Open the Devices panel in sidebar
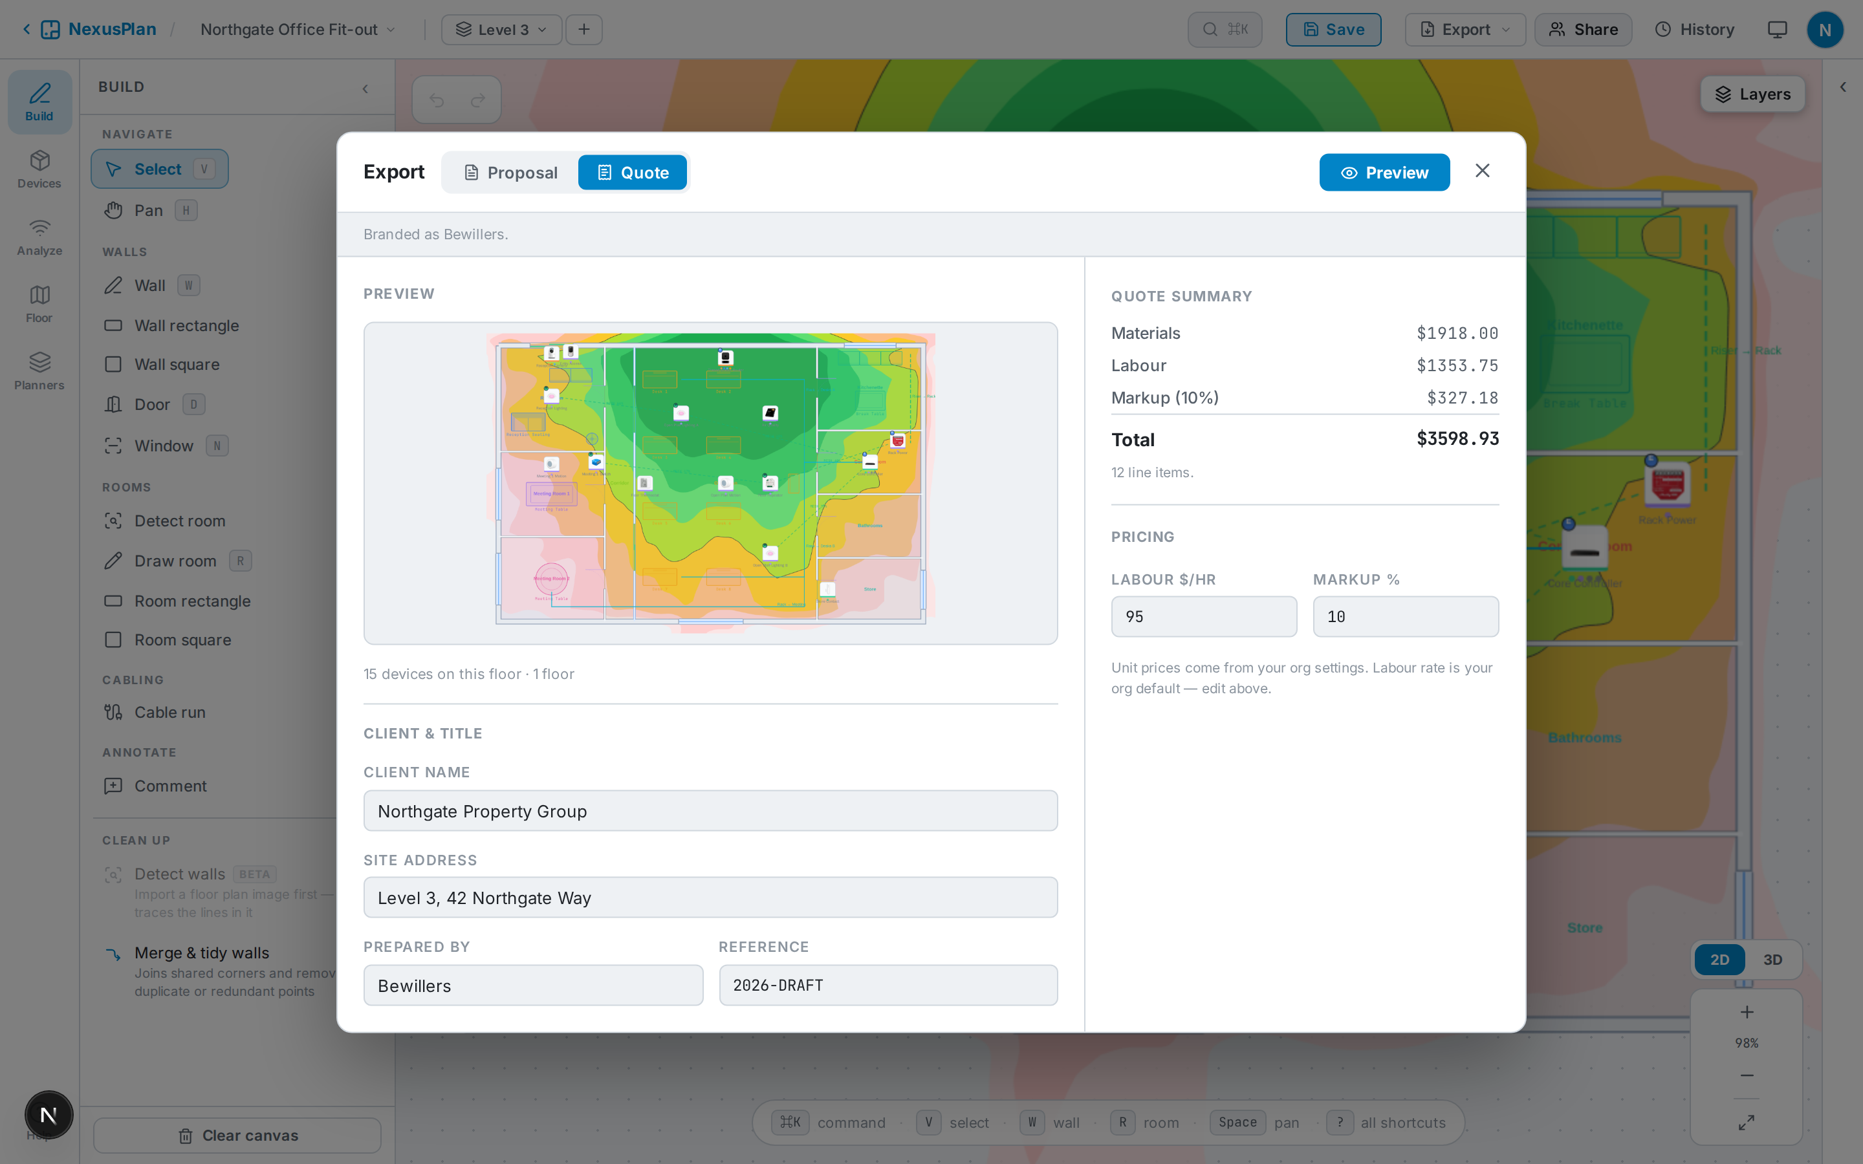Screen dimensions: 1863x1164 click(39, 169)
